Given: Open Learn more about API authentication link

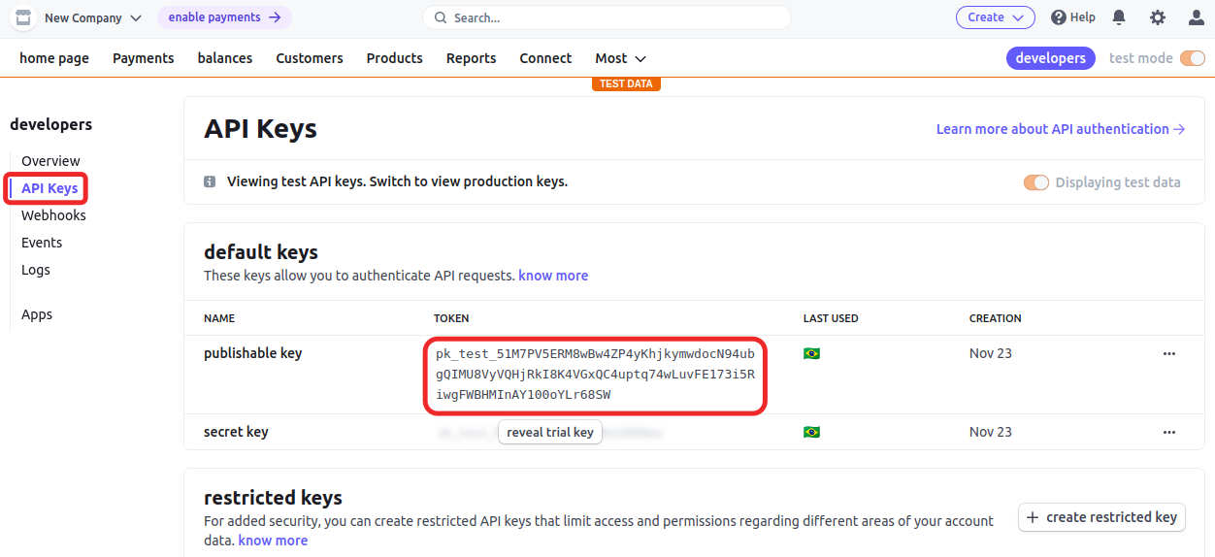Looking at the screenshot, I should pos(1061,129).
